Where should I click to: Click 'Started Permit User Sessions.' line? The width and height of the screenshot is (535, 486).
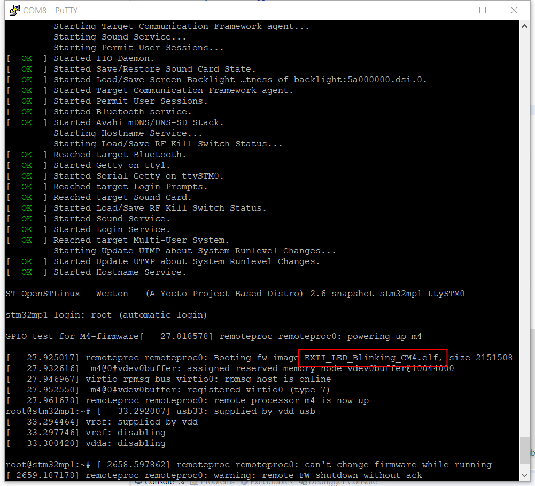click(x=107, y=101)
